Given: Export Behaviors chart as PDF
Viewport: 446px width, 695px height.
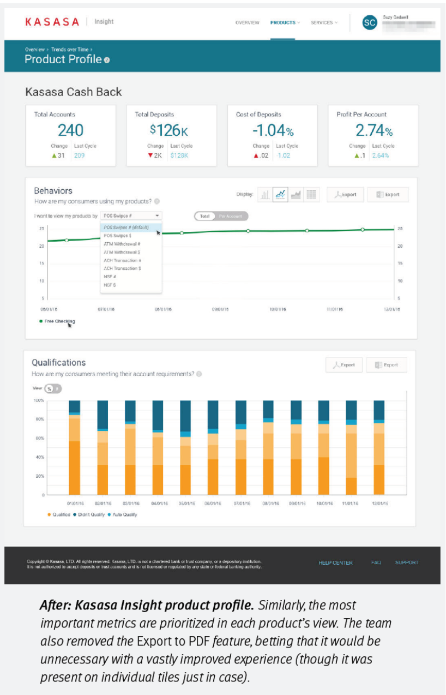Looking at the screenshot, I should coord(345,195).
